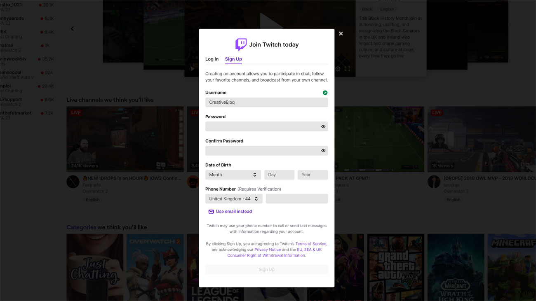The height and width of the screenshot is (301, 536).
Task: Open the Minecraft category thumbnail
Action: pyautogui.click(x=512, y=267)
